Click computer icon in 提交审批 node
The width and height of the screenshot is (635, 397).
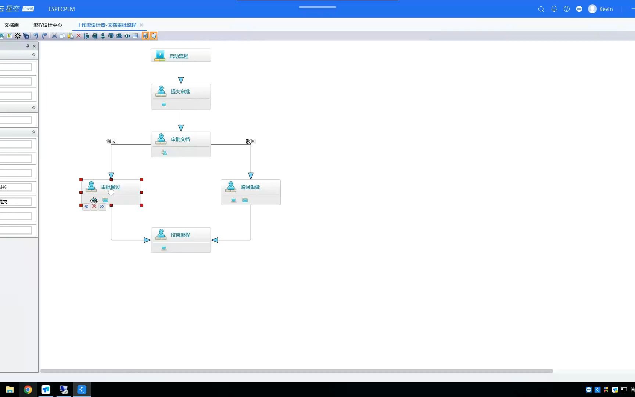[x=164, y=105]
